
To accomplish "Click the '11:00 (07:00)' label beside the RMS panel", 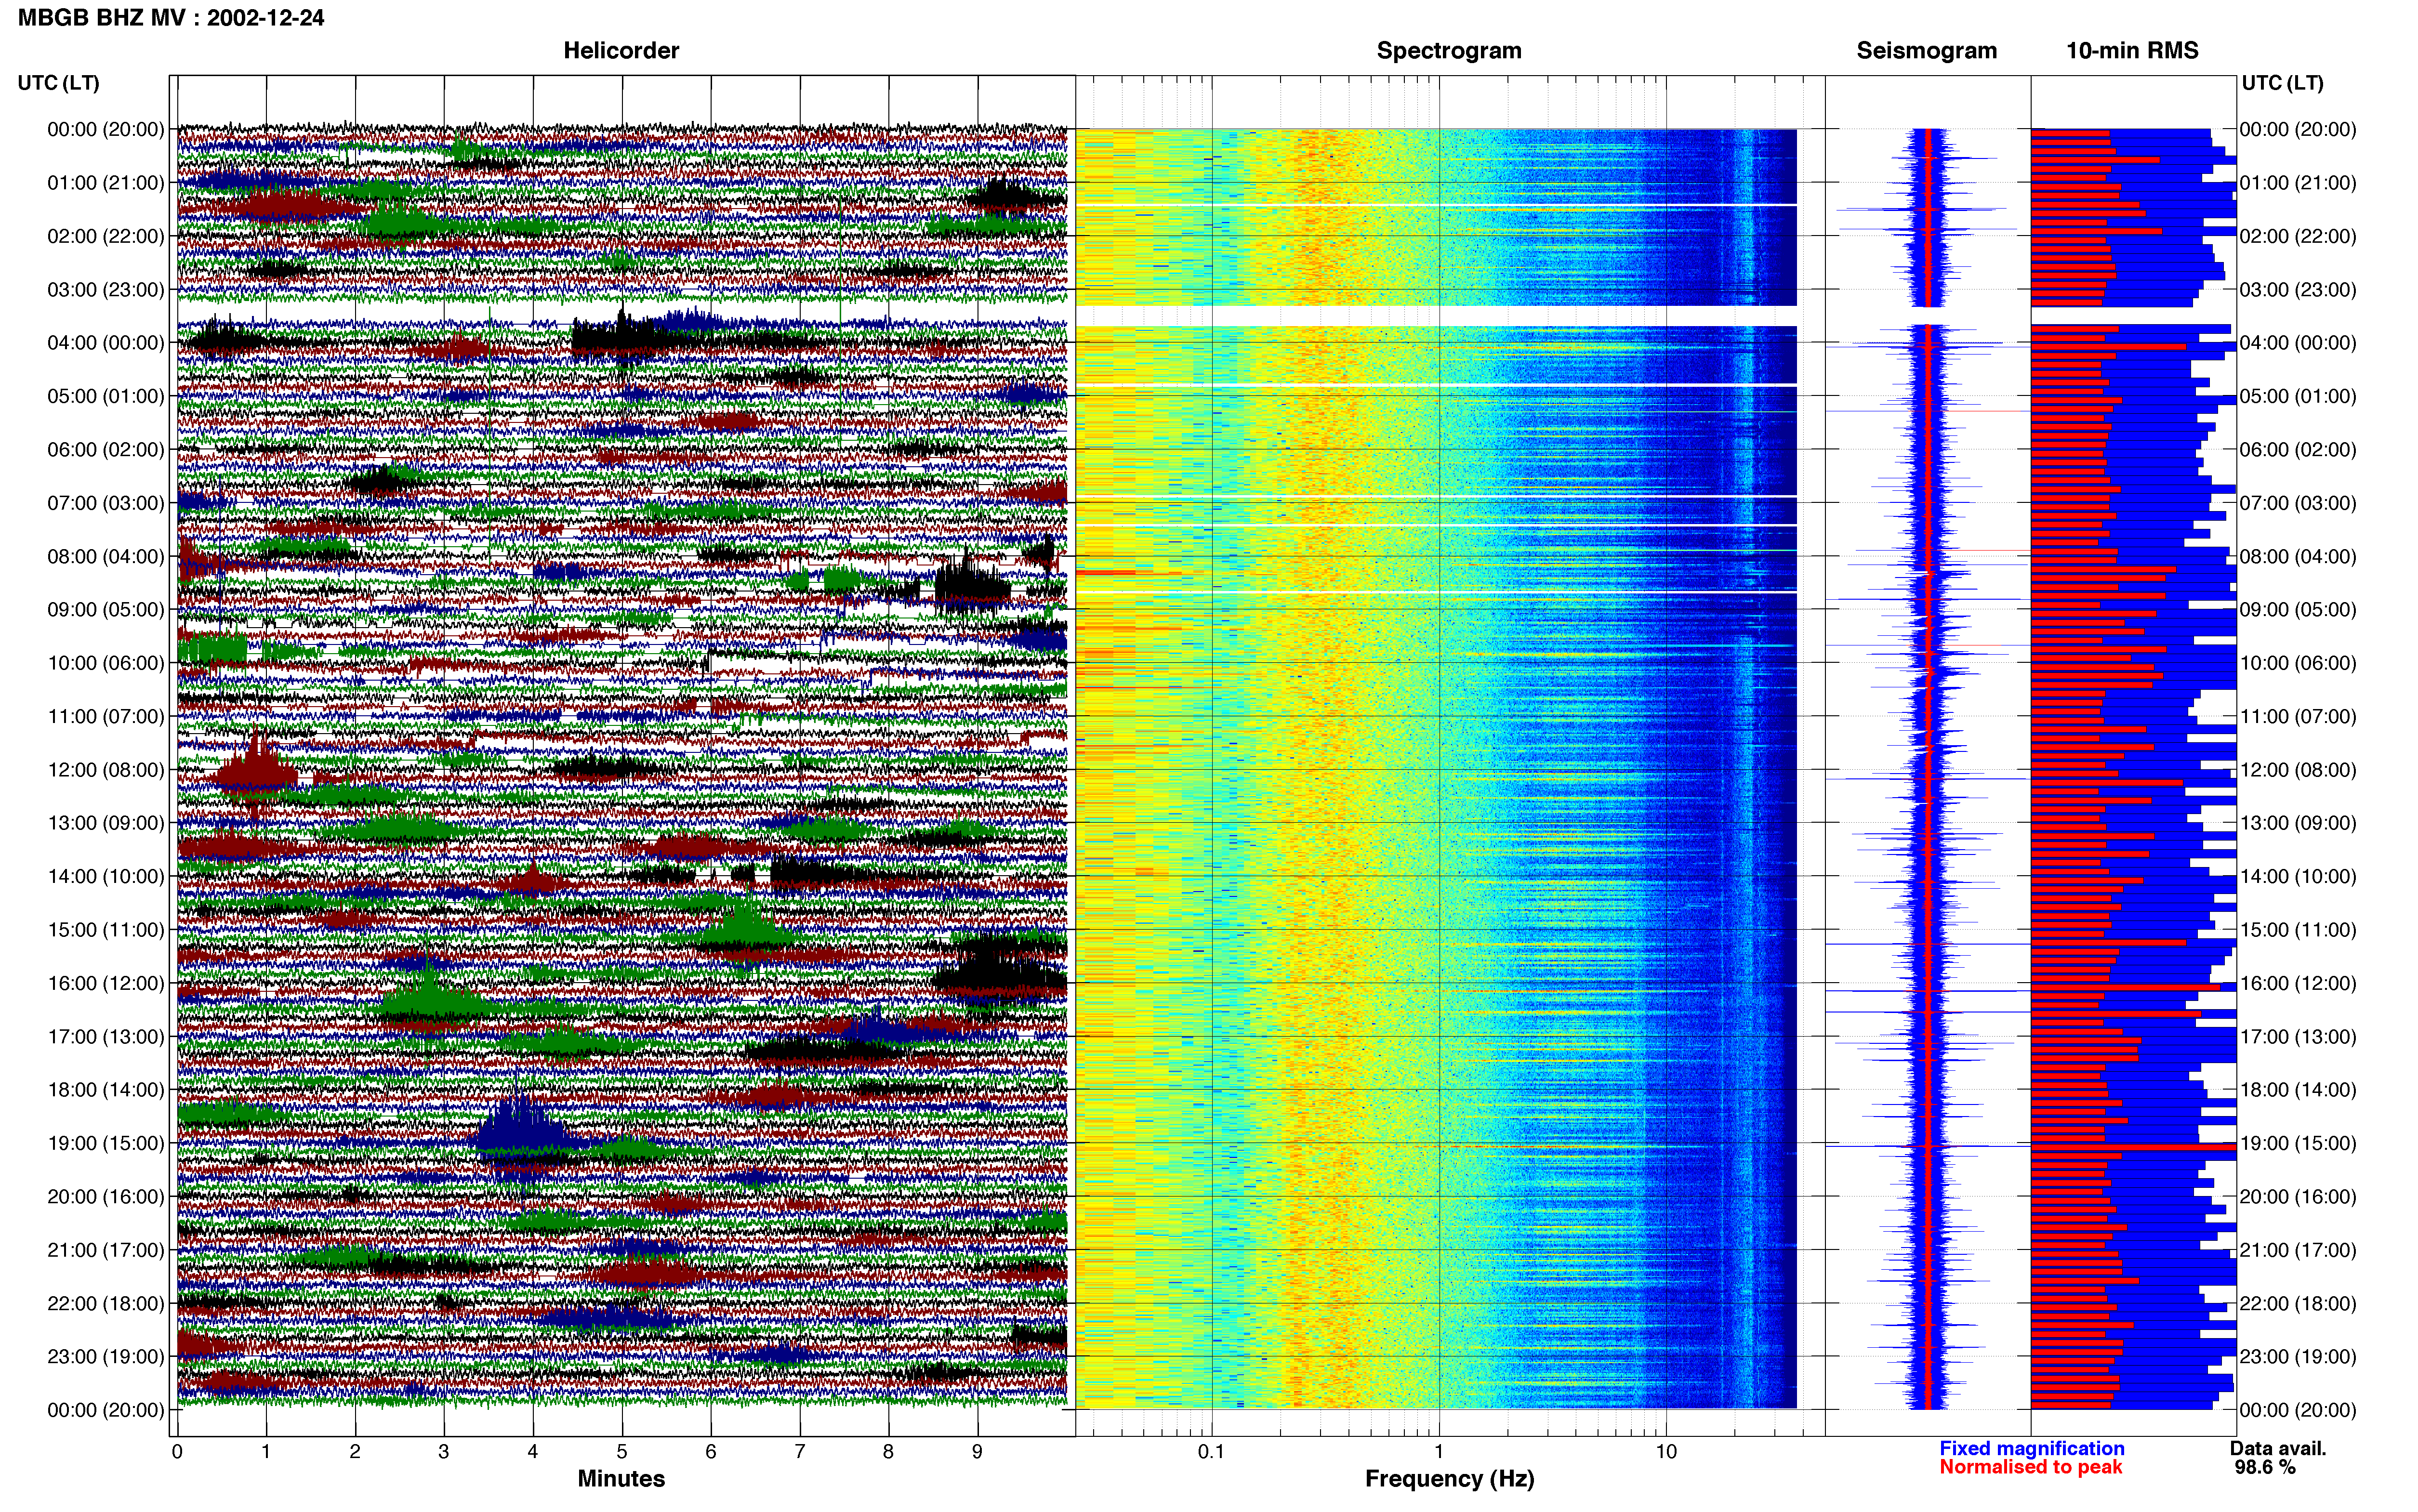I will coord(2298,717).
